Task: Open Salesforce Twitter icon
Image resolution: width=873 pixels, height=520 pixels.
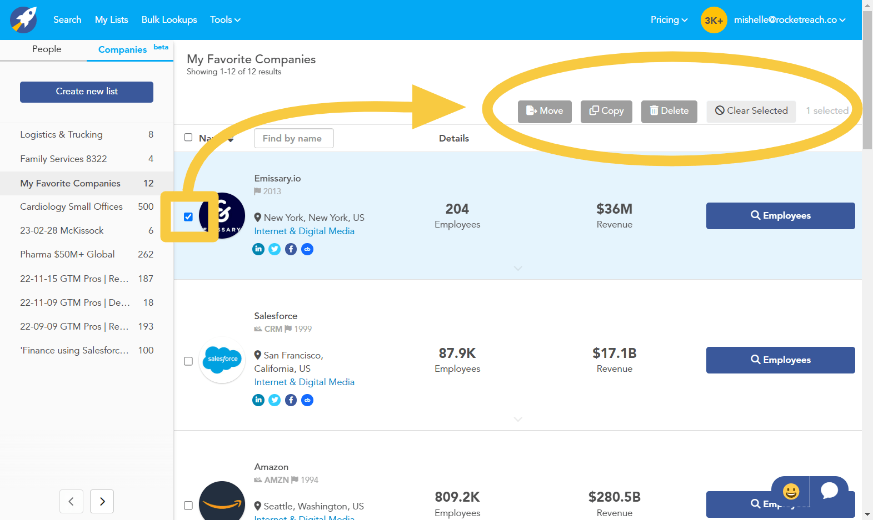Action: click(275, 400)
